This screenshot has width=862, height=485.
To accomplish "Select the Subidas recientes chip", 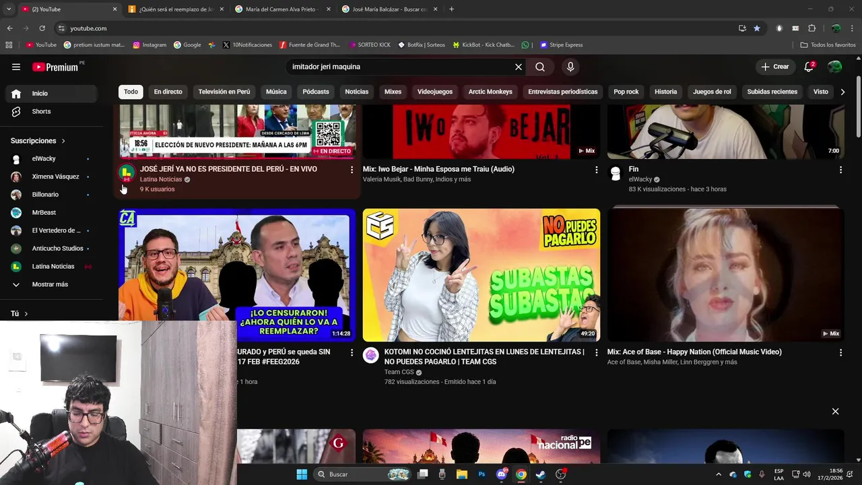I will 772,92.
